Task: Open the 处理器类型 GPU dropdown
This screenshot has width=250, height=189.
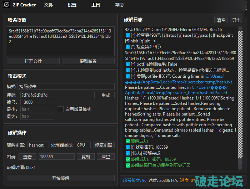Action: tap(83, 145)
